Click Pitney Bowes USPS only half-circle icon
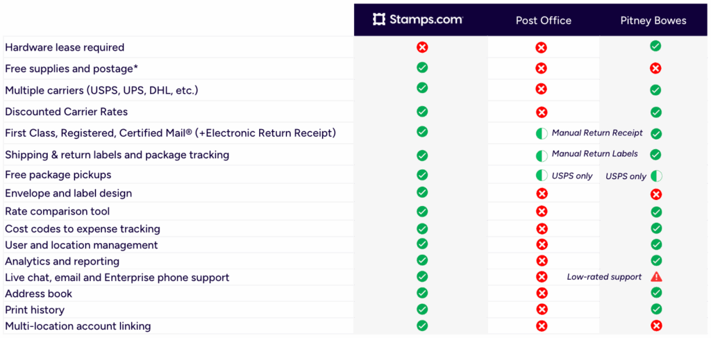 [x=656, y=176]
